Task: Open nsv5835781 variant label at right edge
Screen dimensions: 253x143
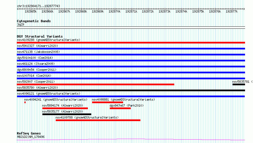Action: tap(242, 82)
